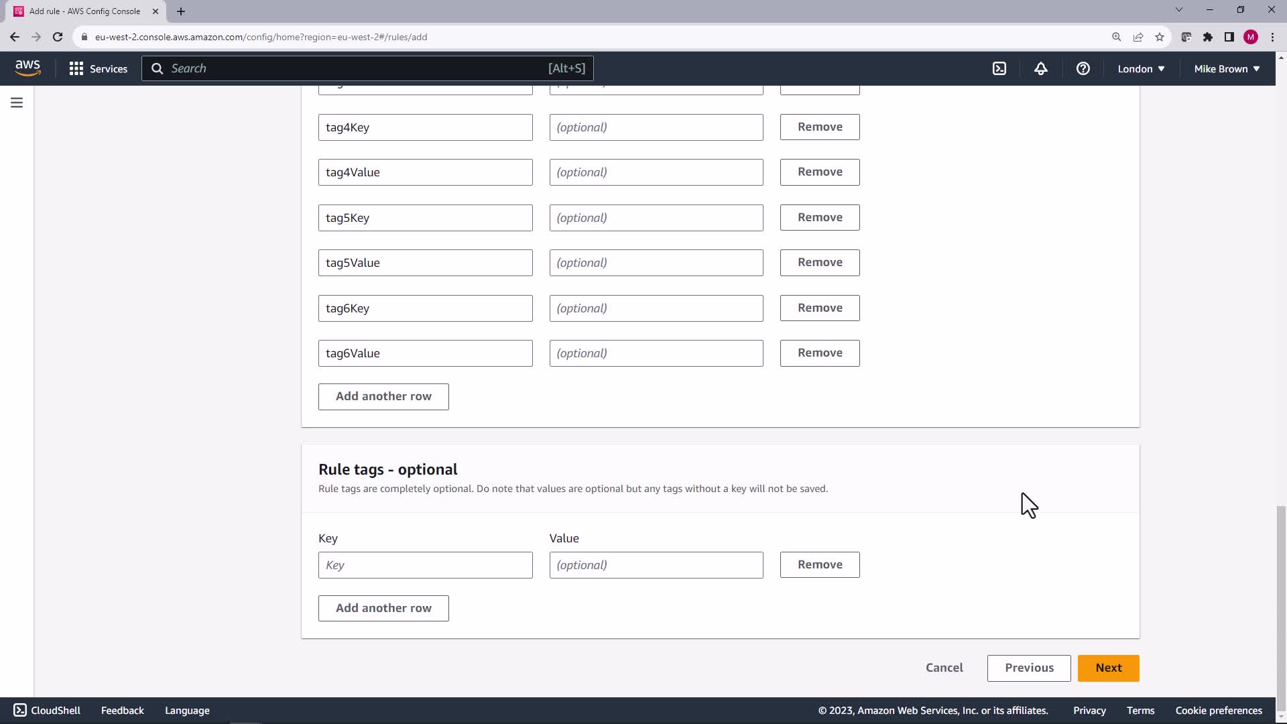Open browser extensions puzzle icon
1287x724 pixels.
click(x=1208, y=37)
